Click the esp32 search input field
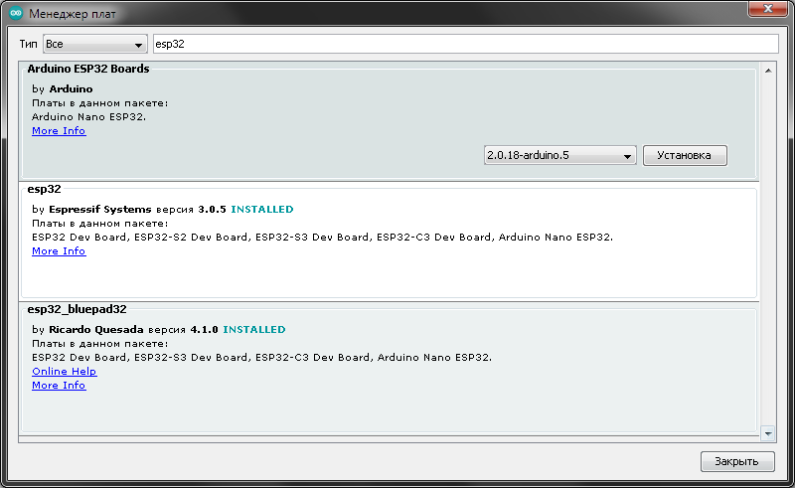 point(465,44)
